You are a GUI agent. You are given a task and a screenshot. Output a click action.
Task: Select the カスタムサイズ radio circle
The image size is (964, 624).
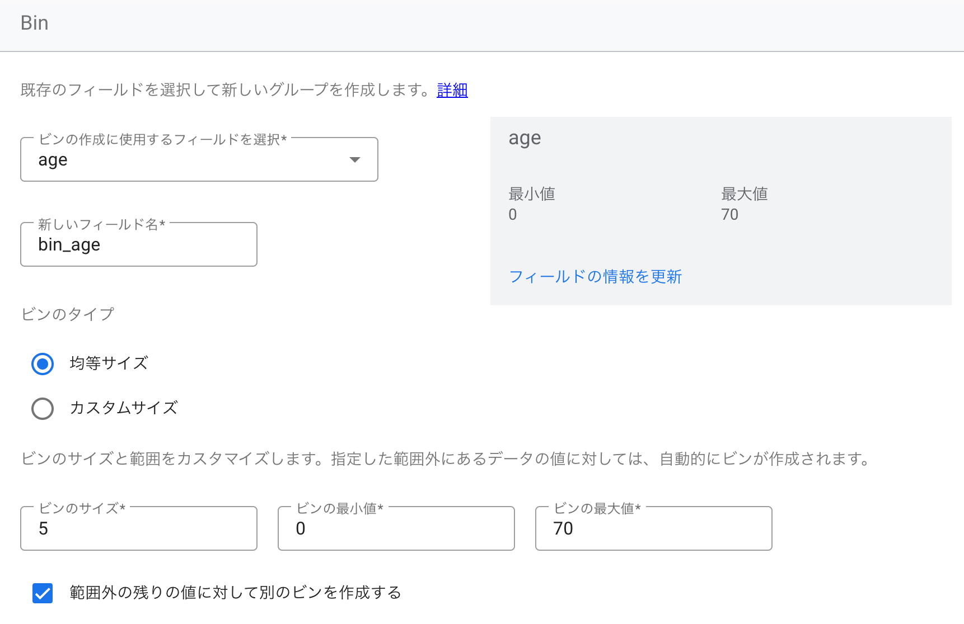tap(43, 409)
